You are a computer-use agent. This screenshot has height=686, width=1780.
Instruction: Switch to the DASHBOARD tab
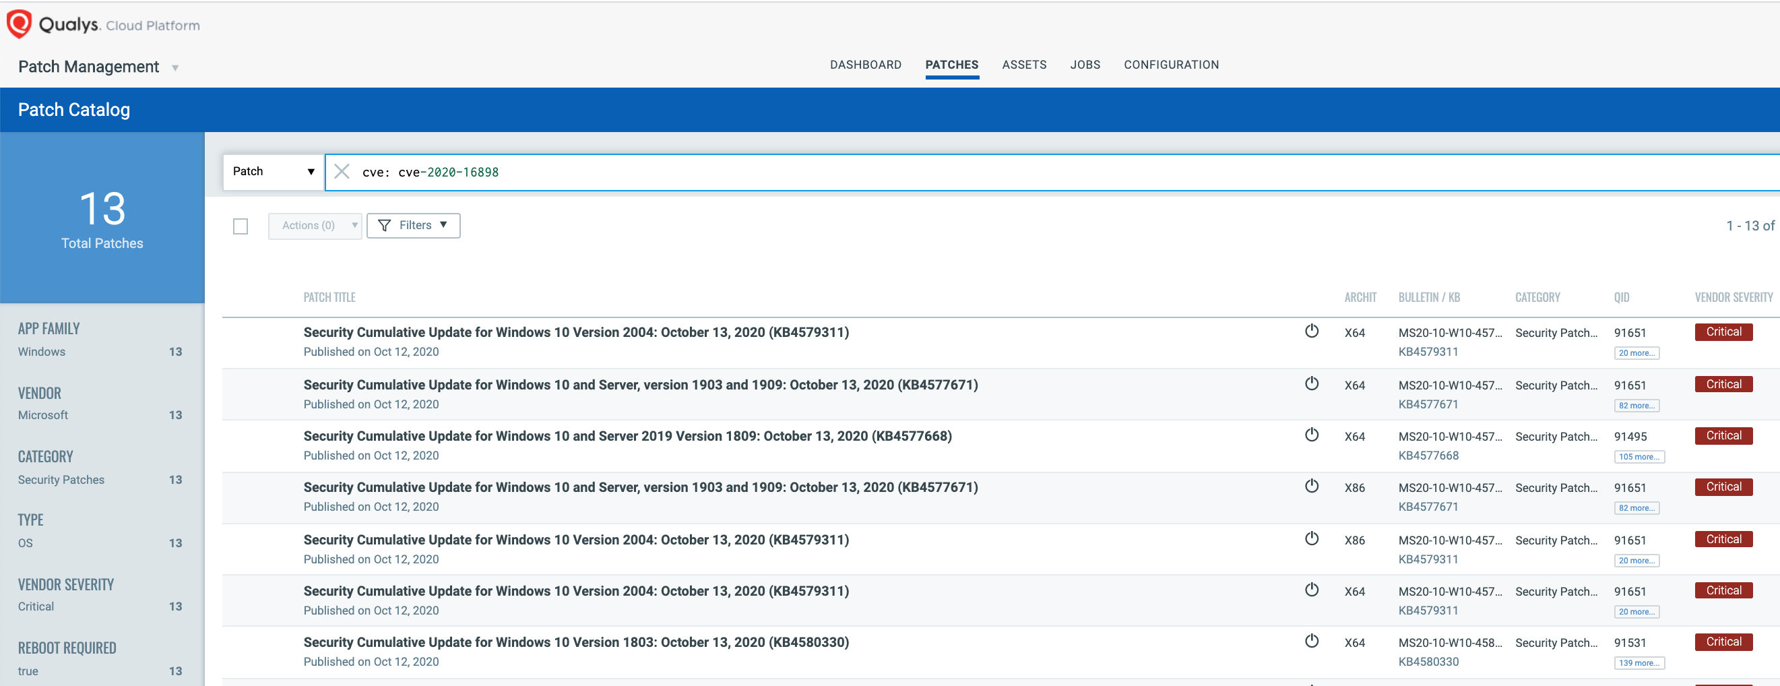pos(865,64)
